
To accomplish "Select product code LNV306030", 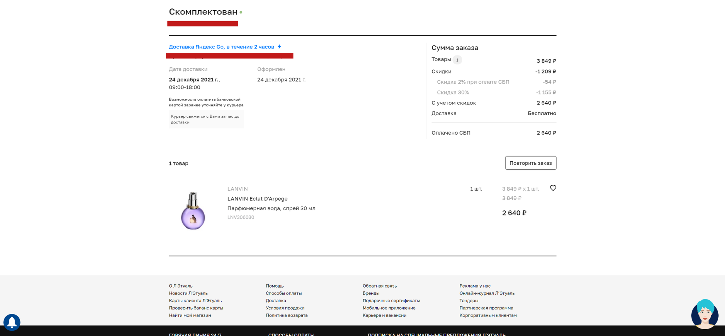I will pyautogui.click(x=241, y=217).
